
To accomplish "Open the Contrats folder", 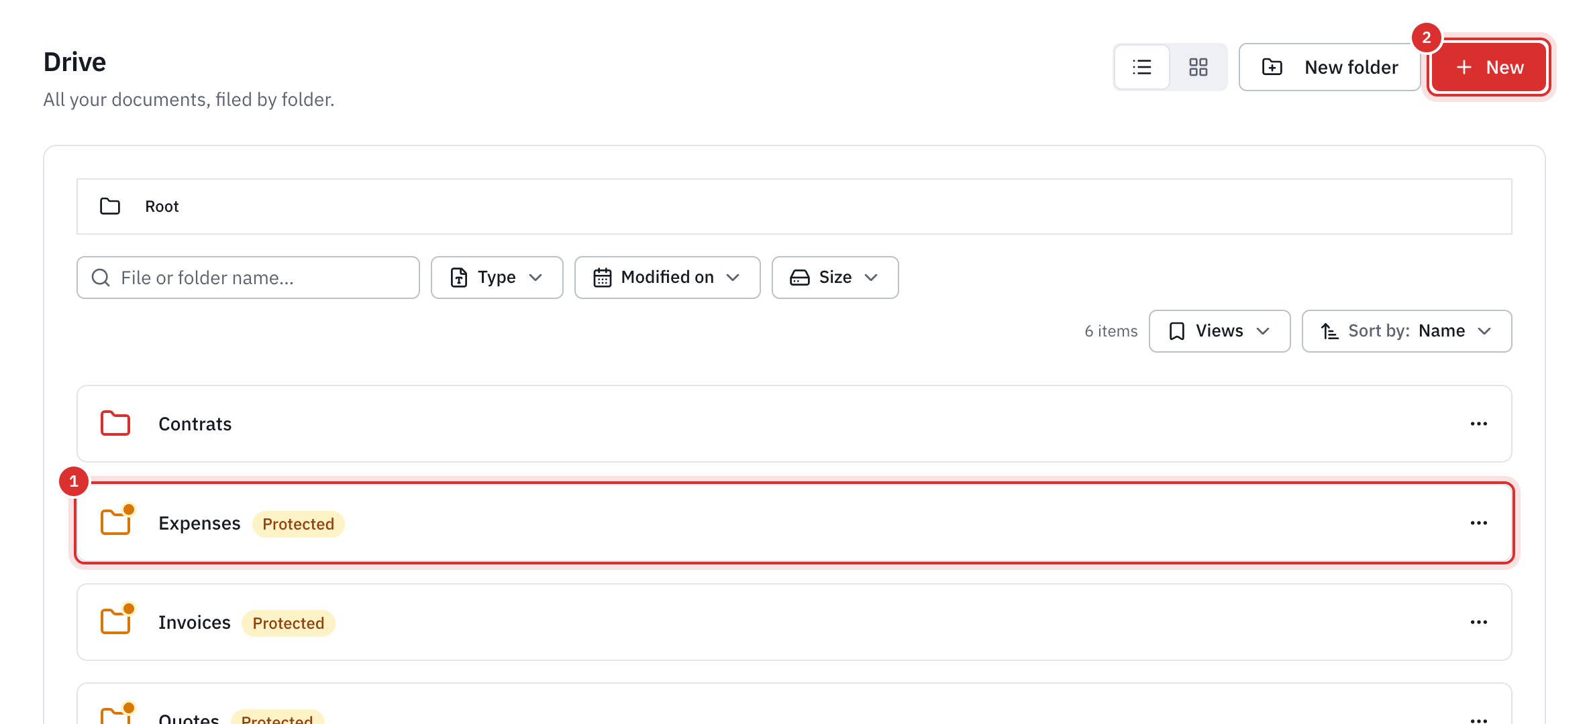I will pos(794,424).
